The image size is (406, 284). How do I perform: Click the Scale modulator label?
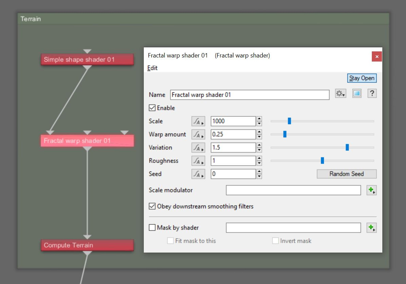click(171, 190)
